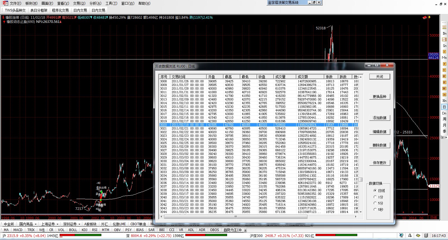This screenshot has width=448, height=240.
Task: Click the 5-minute period icon
Action: pyautogui.click(x=444, y=70)
